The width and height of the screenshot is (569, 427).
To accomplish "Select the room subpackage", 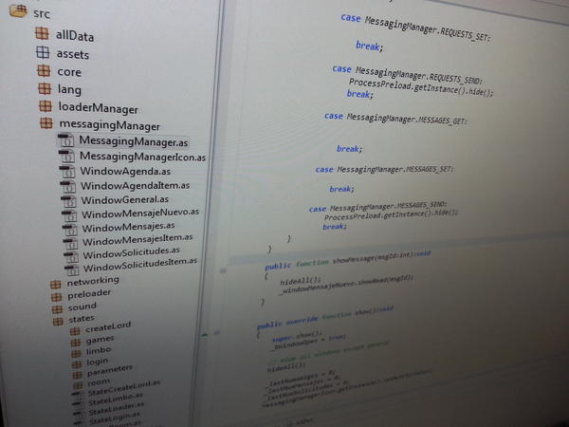I will (99, 382).
